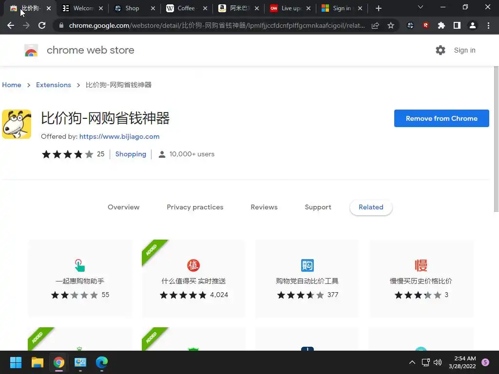Click the address bar URL

coord(217,25)
